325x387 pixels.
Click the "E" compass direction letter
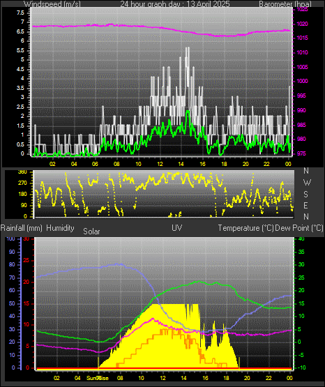pyautogui.click(x=305, y=205)
